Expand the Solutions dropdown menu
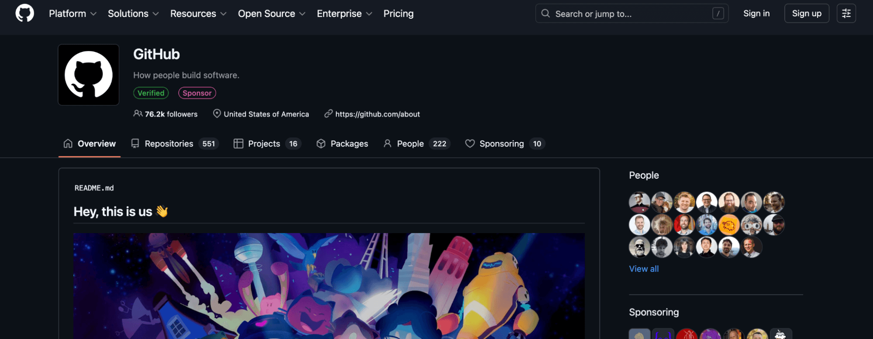Image resolution: width=873 pixels, height=339 pixels. 133,14
